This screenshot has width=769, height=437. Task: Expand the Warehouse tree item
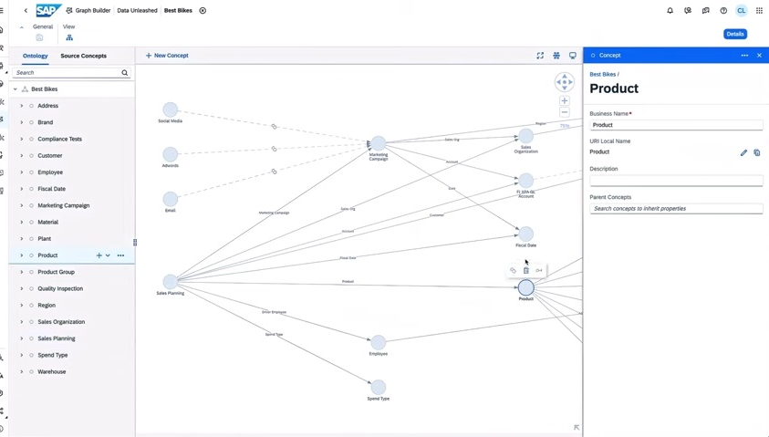(22, 371)
